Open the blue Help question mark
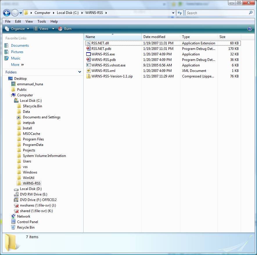 (250, 29)
